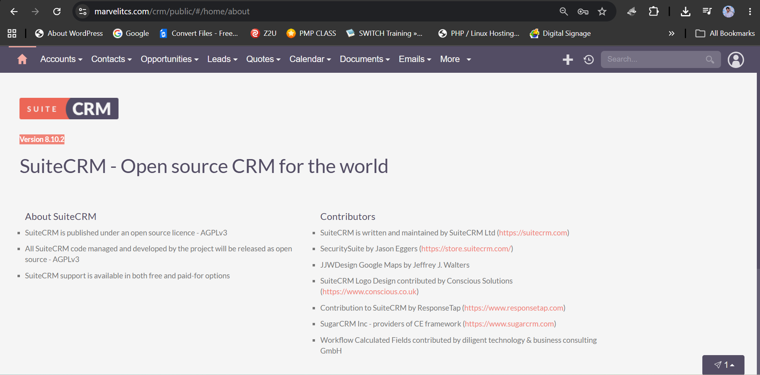Click the 'JJWDesign Google Maps by Jeffrey J. Walters' line
The height and width of the screenshot is (375, 760).
coord(395,265)
